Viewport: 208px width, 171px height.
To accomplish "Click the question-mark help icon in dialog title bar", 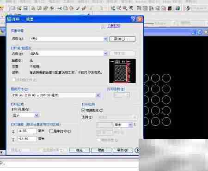I will (134, 19).
